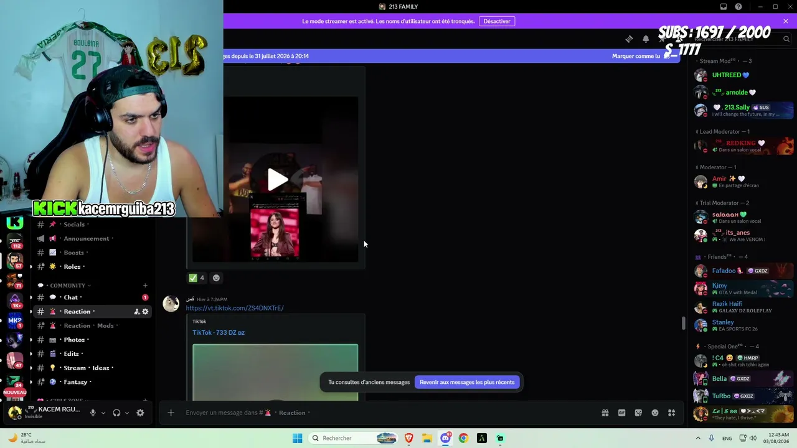
Task: Play the video in the chat embed
Action: [x=278, y=179]
